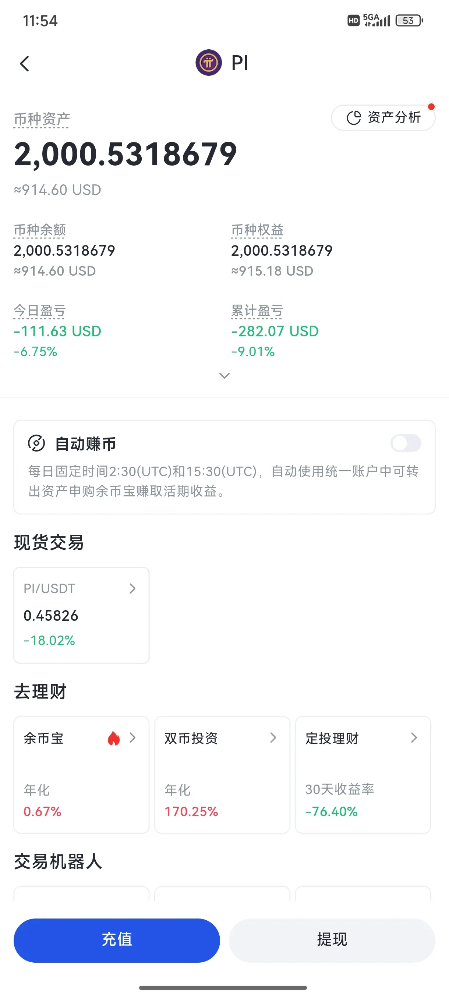
Task: Open the 余币宝 product card
Action: (81, 775)
